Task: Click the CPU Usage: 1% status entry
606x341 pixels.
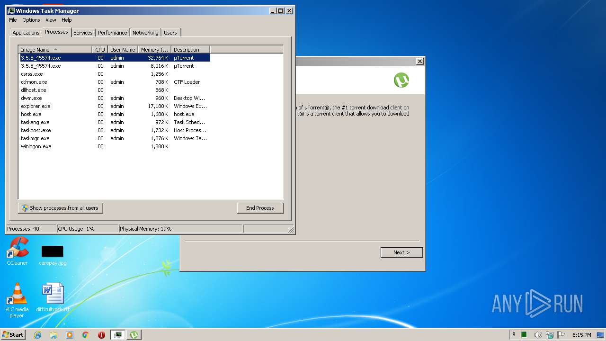Action: click(x=88, y=229)
